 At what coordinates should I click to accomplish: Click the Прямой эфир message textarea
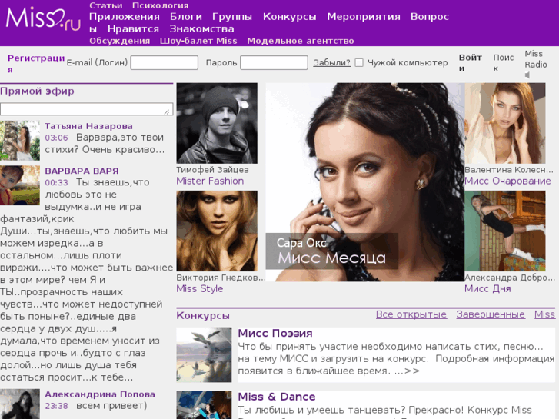[86, 109]
